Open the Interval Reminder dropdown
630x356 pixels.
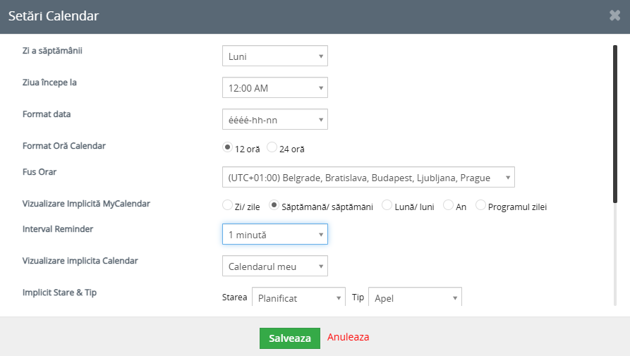[275, 234]
